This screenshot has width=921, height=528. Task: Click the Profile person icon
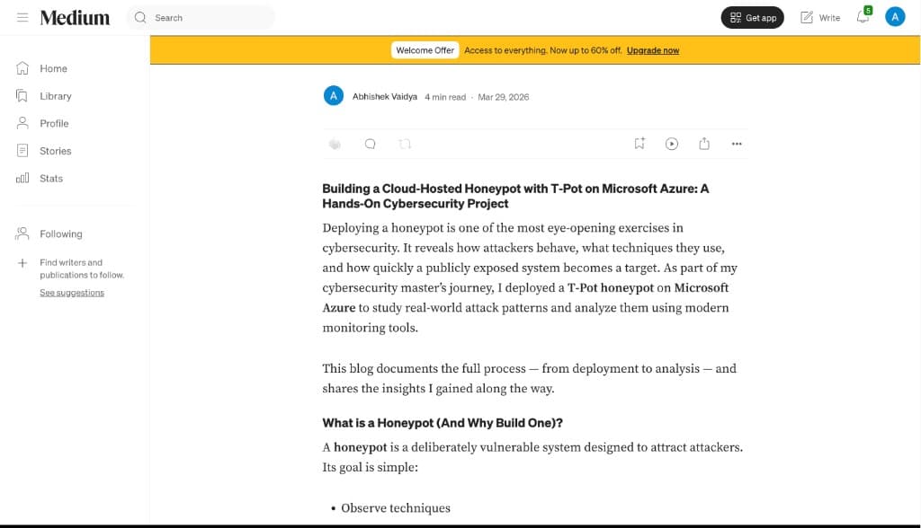tap(22, 123)
